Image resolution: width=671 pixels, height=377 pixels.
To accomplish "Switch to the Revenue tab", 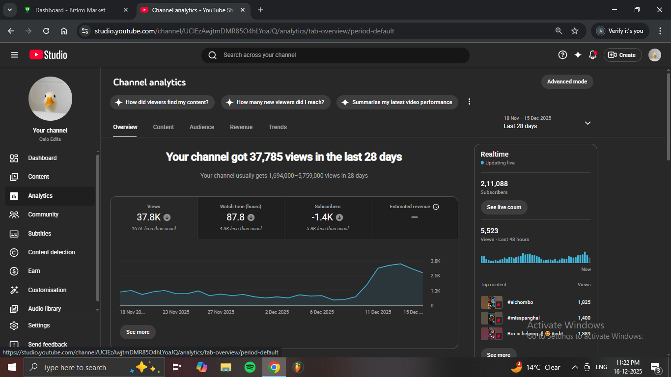I will [241, 127].
